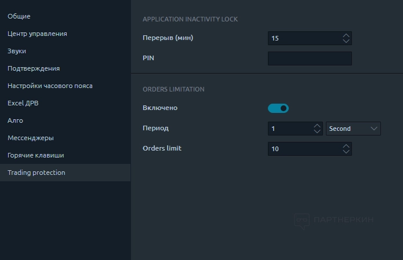
Task: Go to Центр управления settings
Action: (37, 34)
